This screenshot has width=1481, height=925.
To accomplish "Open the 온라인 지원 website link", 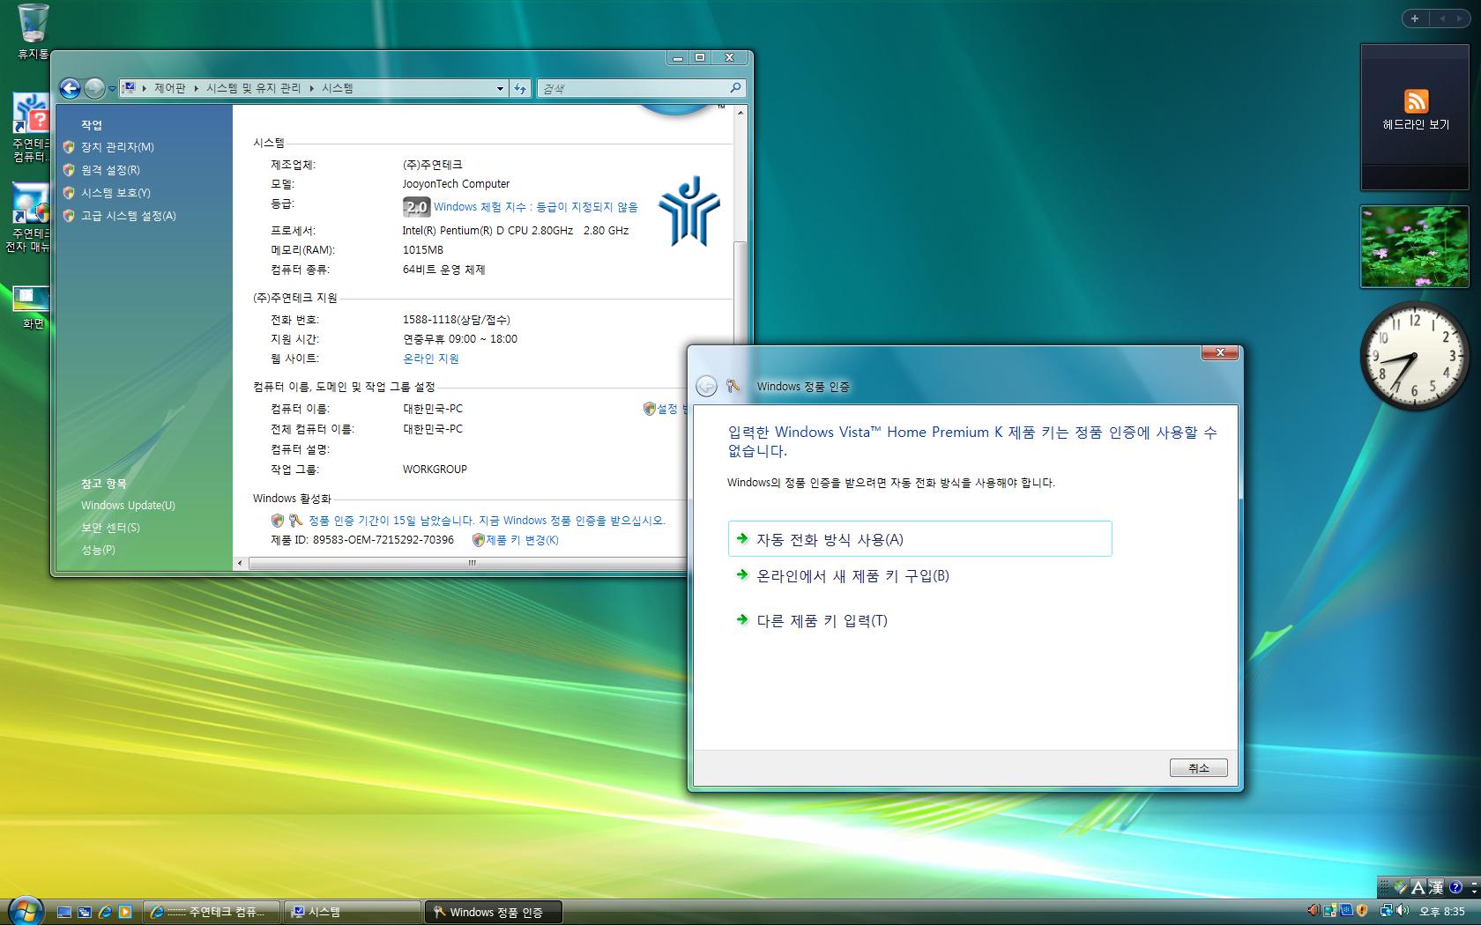I will pos(431,359).
